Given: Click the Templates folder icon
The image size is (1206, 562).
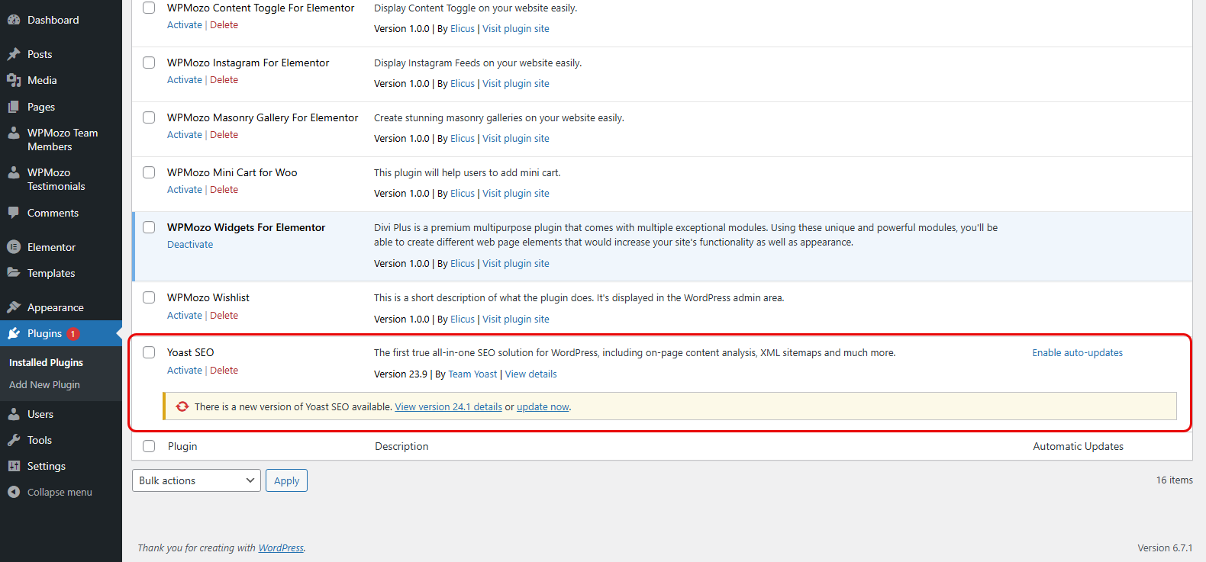Looking at the screenshot, I should point(14,273).
